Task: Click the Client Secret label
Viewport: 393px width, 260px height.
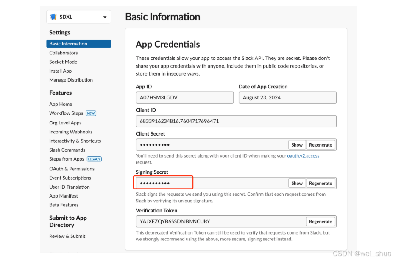Action: [x=151, y=134]
